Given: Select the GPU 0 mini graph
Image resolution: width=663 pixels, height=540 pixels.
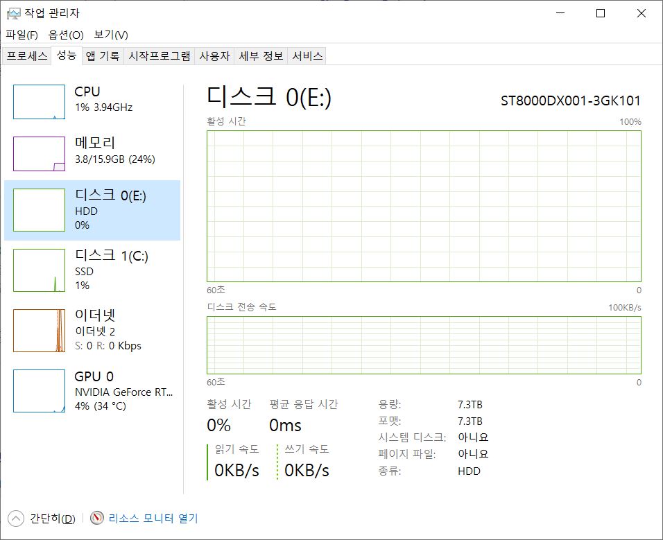Looking at the screenshot, I should [39, 391].
